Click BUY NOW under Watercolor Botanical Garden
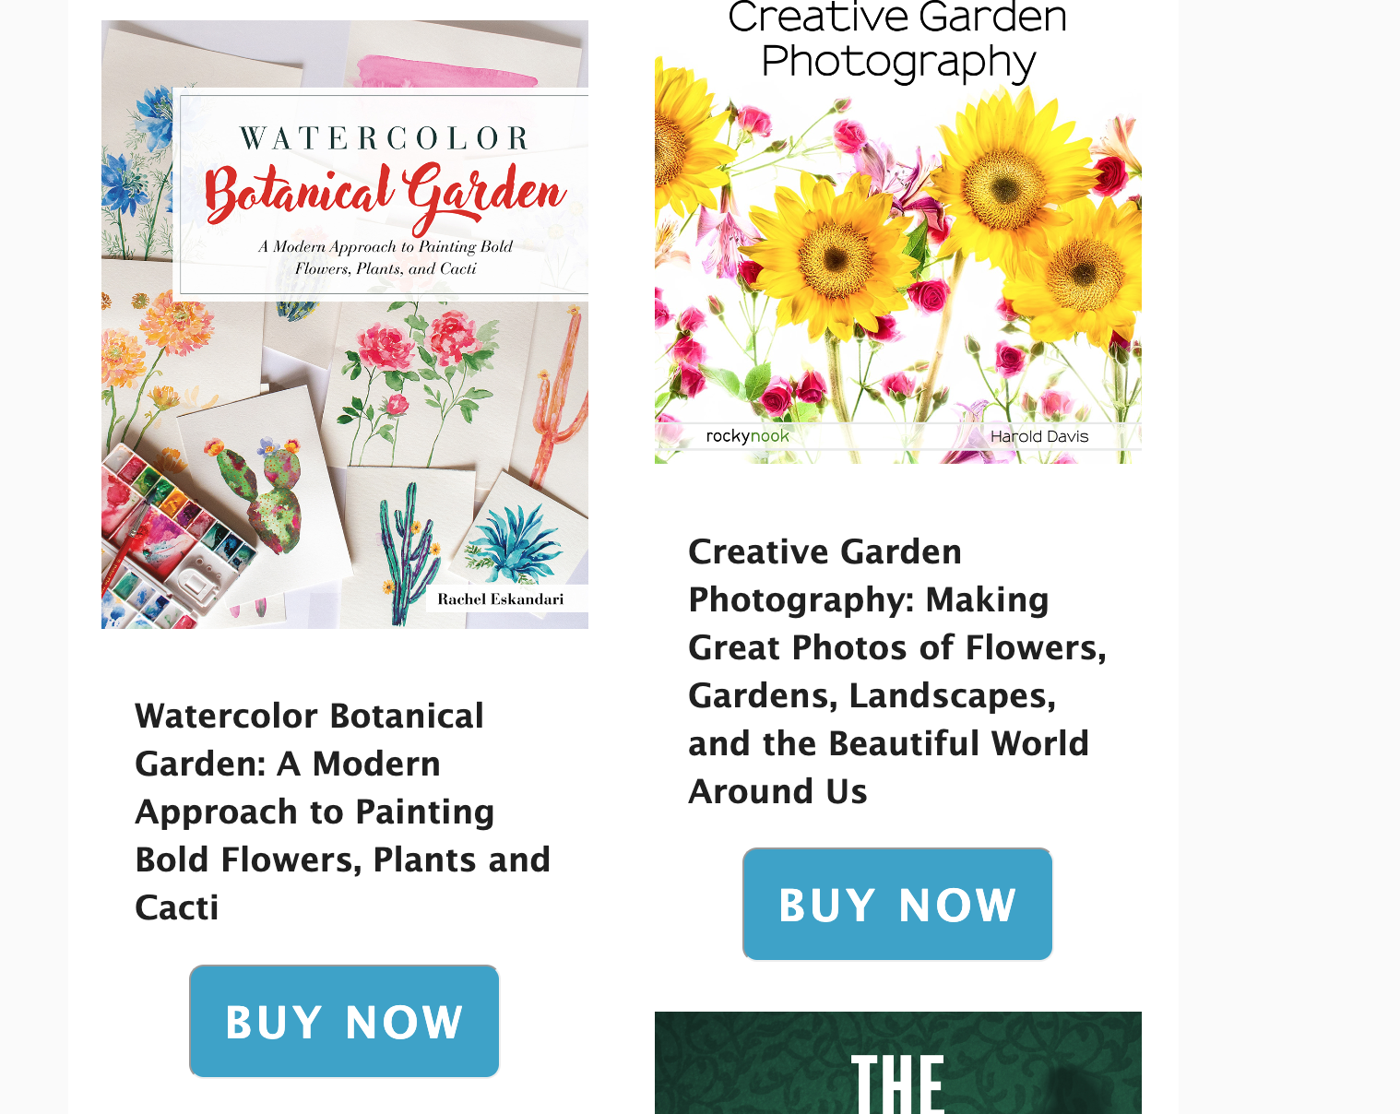Screen dimensions: 1400x1114 click(x=344, y=1021)
